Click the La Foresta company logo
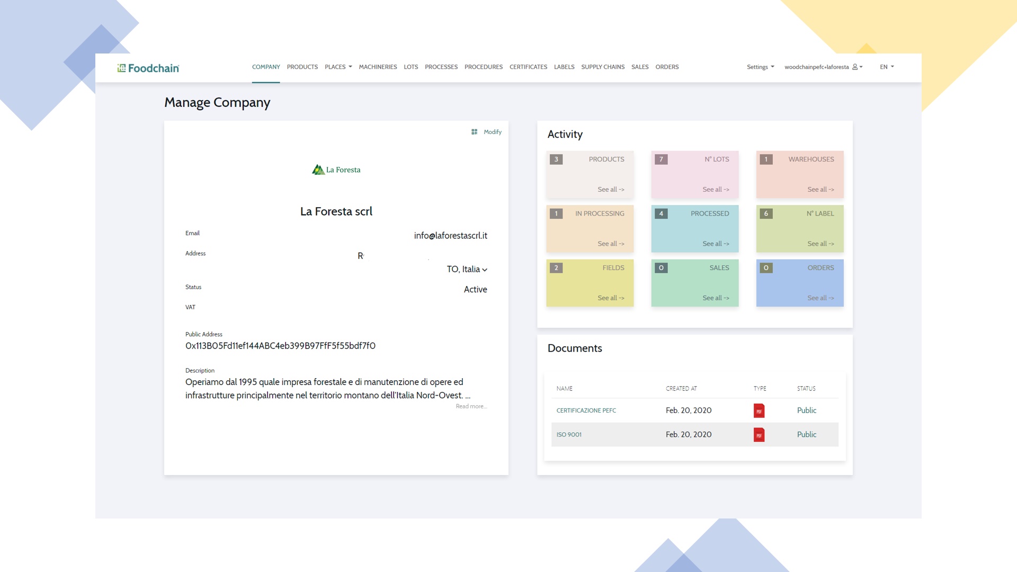Image resolution: width=1017 pixels, height=572 pixels. coord(336,169)
